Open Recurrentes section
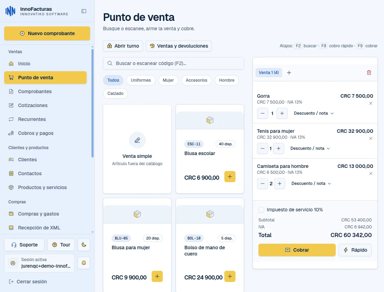 [45, 120]
